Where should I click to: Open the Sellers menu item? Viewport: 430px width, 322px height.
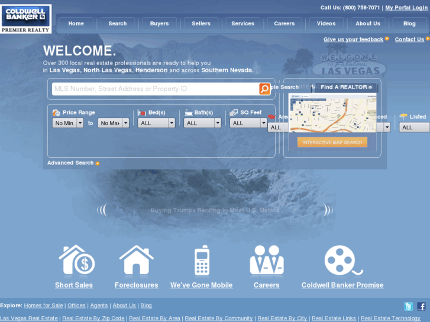[x=201, y=24]
